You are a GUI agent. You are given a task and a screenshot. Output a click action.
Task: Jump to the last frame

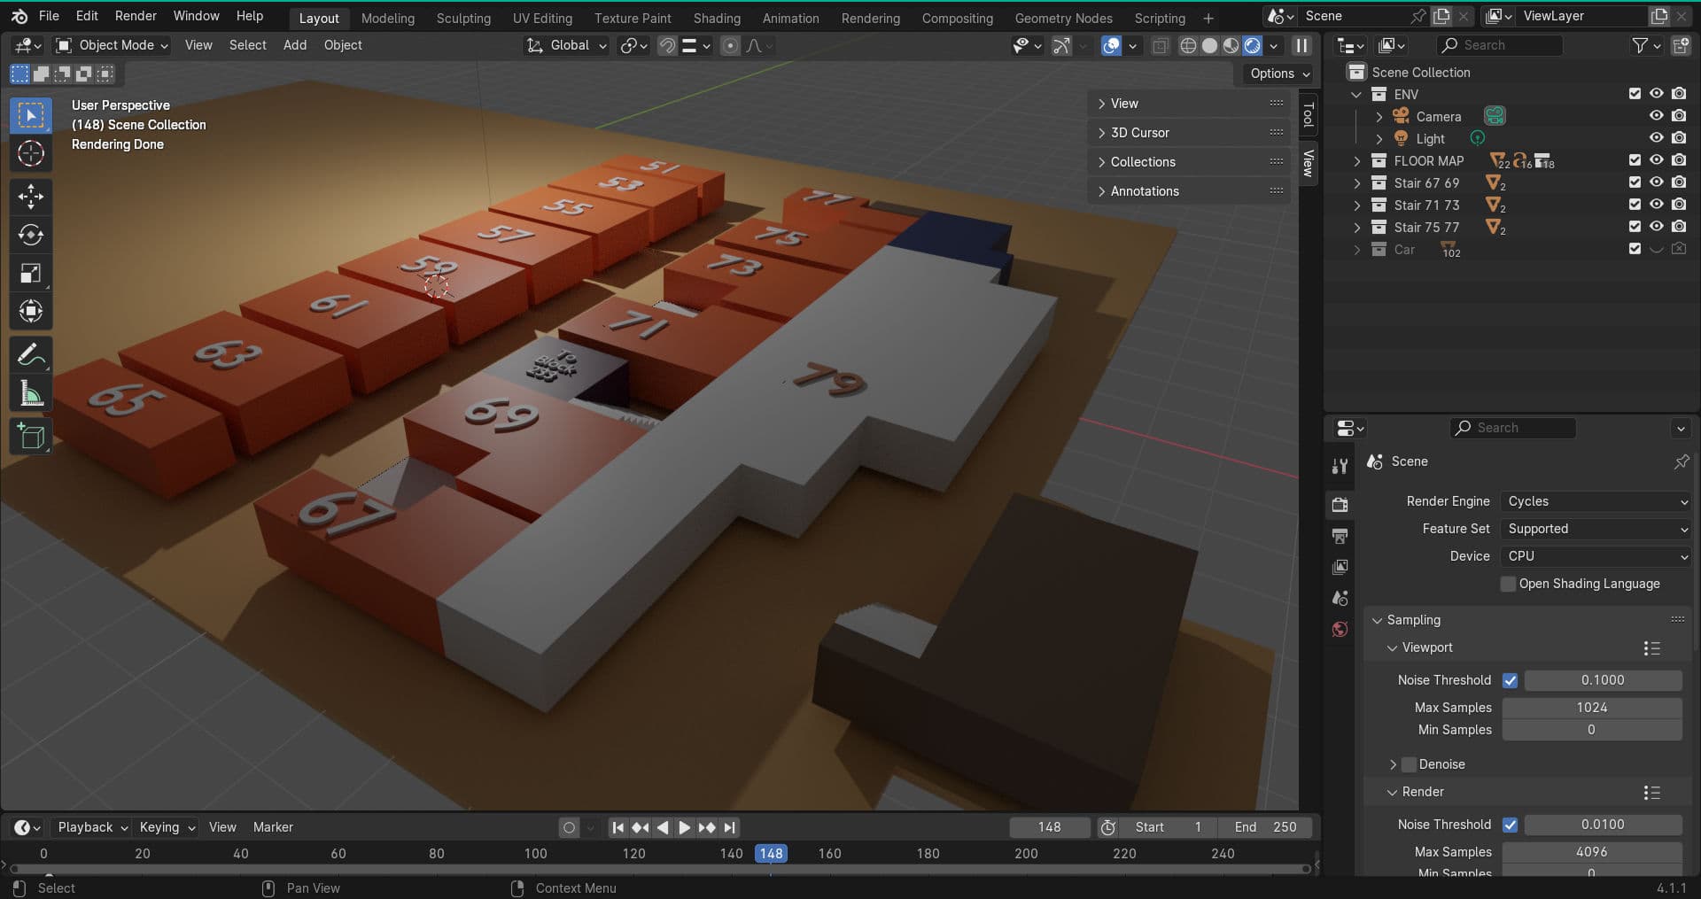point(729,827)
